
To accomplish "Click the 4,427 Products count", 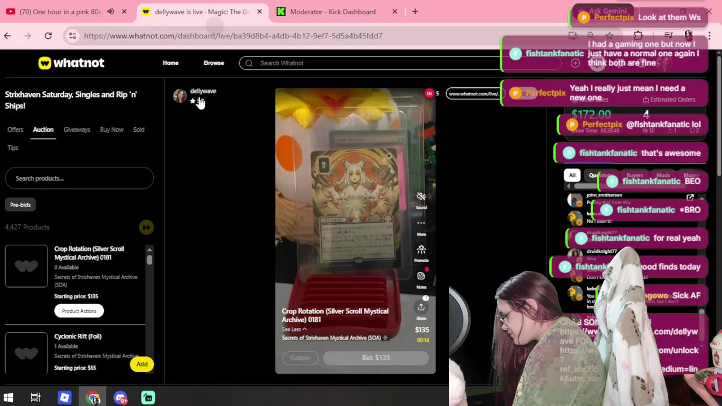I will (x=27, y=227).
